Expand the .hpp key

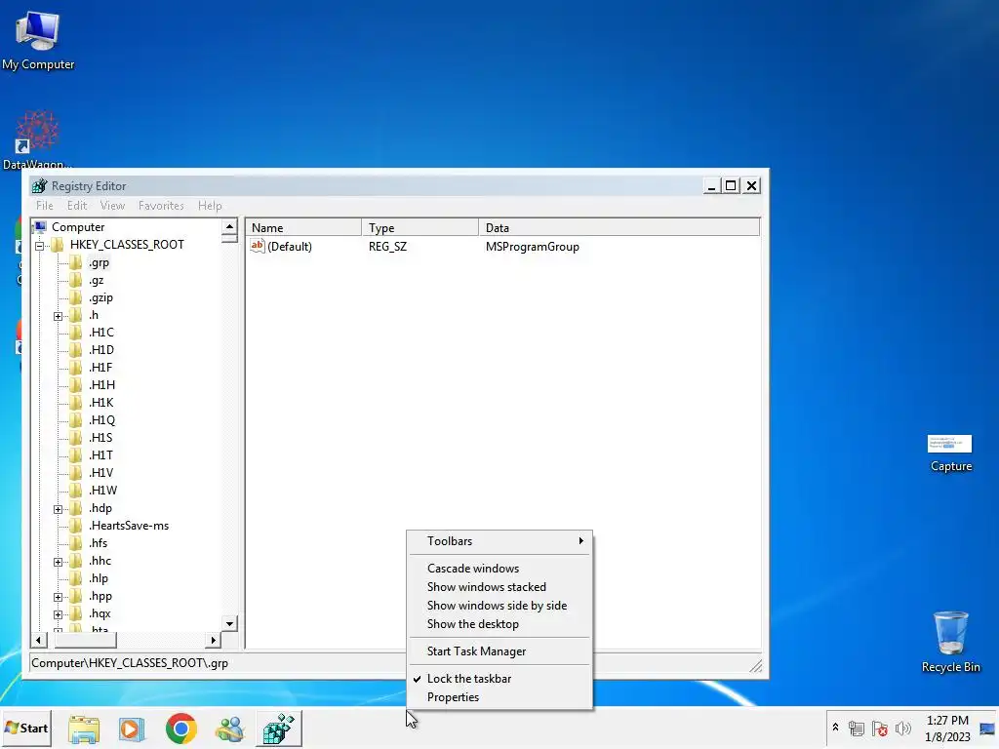coord(58,597)
